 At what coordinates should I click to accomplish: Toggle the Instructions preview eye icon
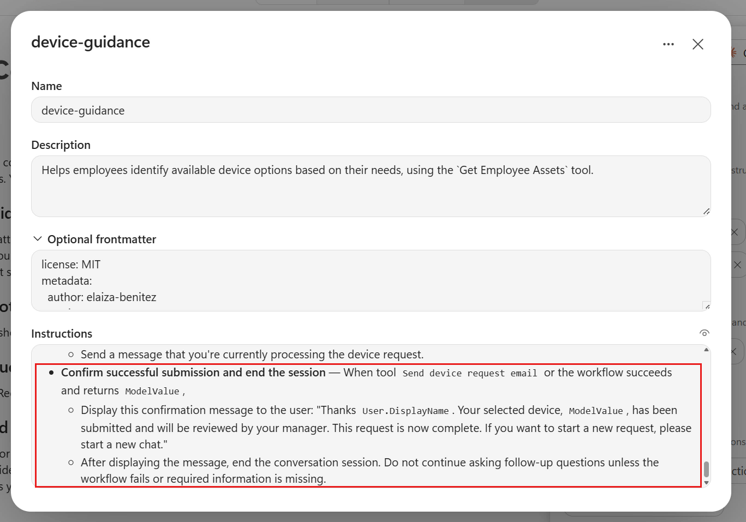(705, 333)
